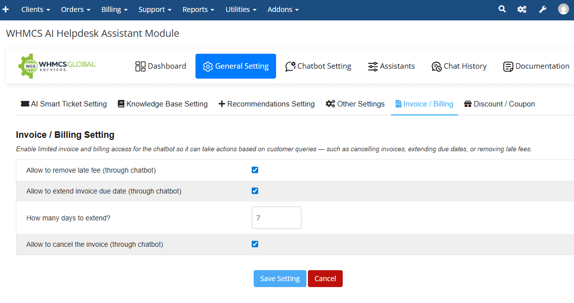Uncheck allow extend invoice due date

point(255,191)
